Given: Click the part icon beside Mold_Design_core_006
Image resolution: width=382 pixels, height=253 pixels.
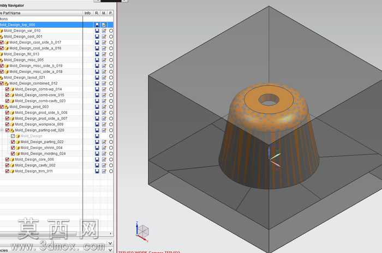Looking at the screenshot, I should pyautogui.click(x=12, y=159).
